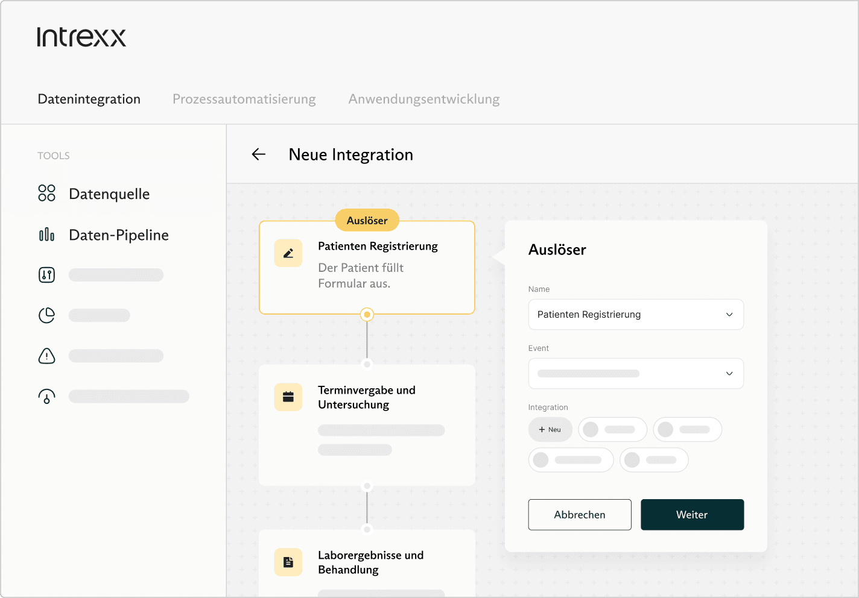Click the pencil icon on Patienten Registrierung
The height and width of the screenshot is (598, 859).
point(288,253)
